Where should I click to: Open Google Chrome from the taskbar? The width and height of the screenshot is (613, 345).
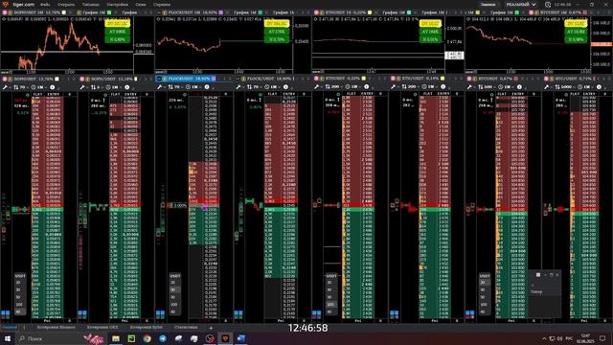click(x=147, y=338)
